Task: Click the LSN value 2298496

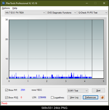Action: click(x=42, y=97)
